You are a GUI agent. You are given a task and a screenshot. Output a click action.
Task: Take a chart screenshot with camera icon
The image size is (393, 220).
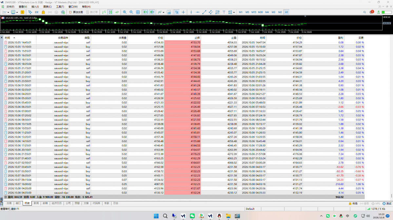[169, 12]
